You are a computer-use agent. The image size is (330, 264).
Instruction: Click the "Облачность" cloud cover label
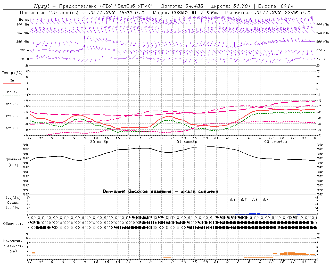click(13, 224)
